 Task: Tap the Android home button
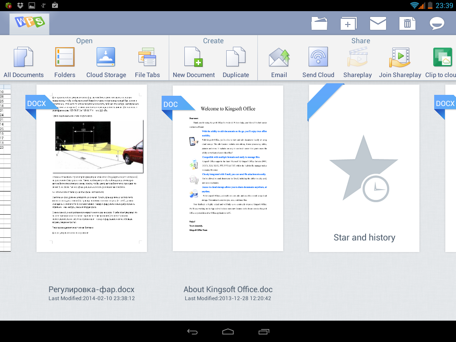point(228,332)
